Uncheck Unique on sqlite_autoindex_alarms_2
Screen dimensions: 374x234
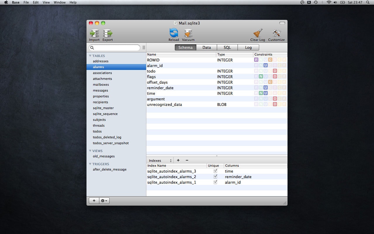click(x=215, y=176)
